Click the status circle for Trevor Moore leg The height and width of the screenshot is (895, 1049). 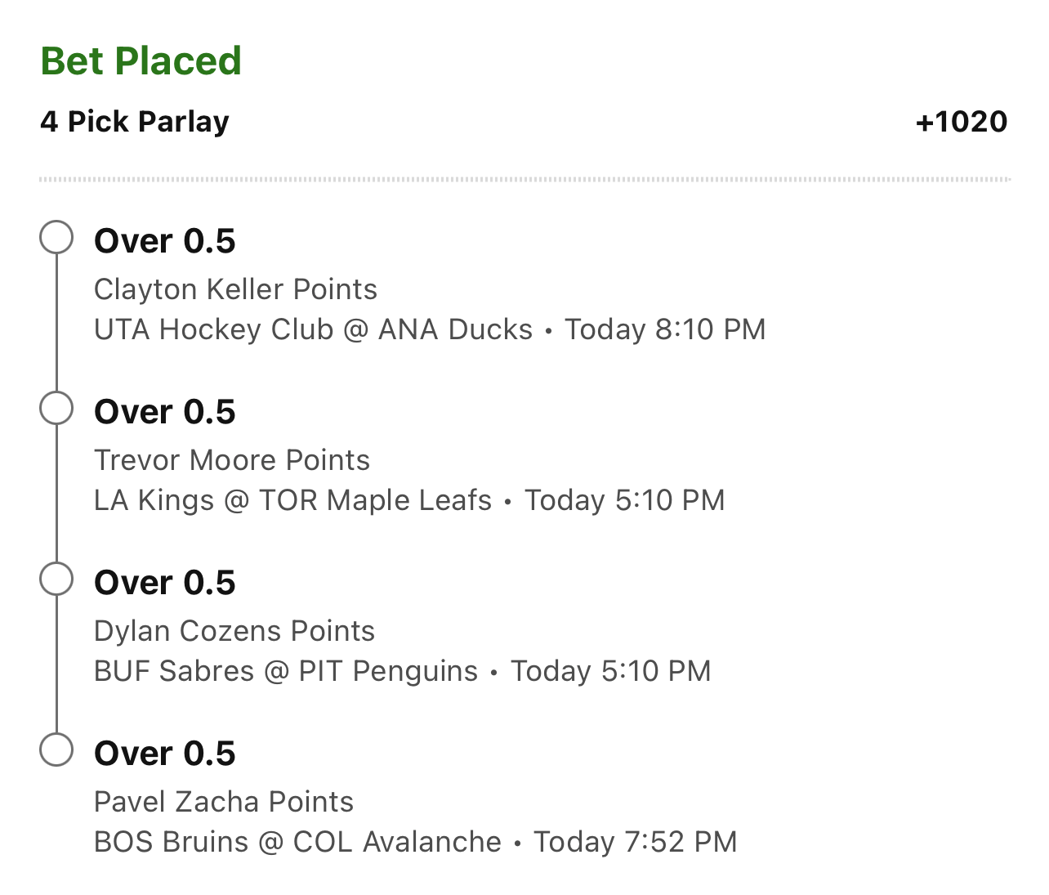coord(56,409)
